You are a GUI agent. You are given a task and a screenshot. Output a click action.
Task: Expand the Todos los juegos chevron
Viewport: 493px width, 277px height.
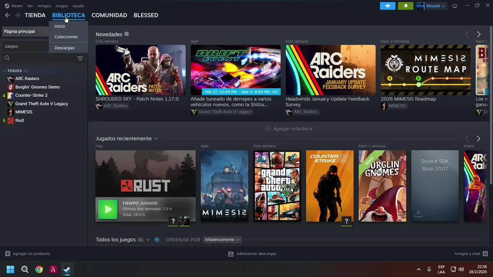[148, 240]
